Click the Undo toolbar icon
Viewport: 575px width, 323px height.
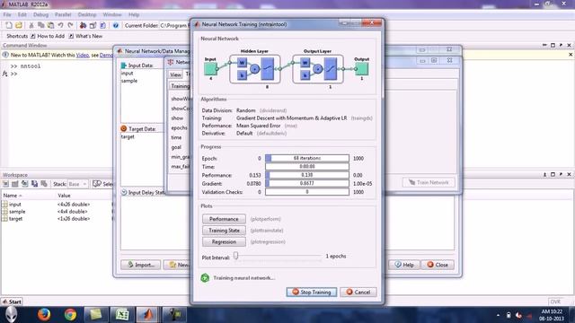pyautogui.click(x=60, y=25)
